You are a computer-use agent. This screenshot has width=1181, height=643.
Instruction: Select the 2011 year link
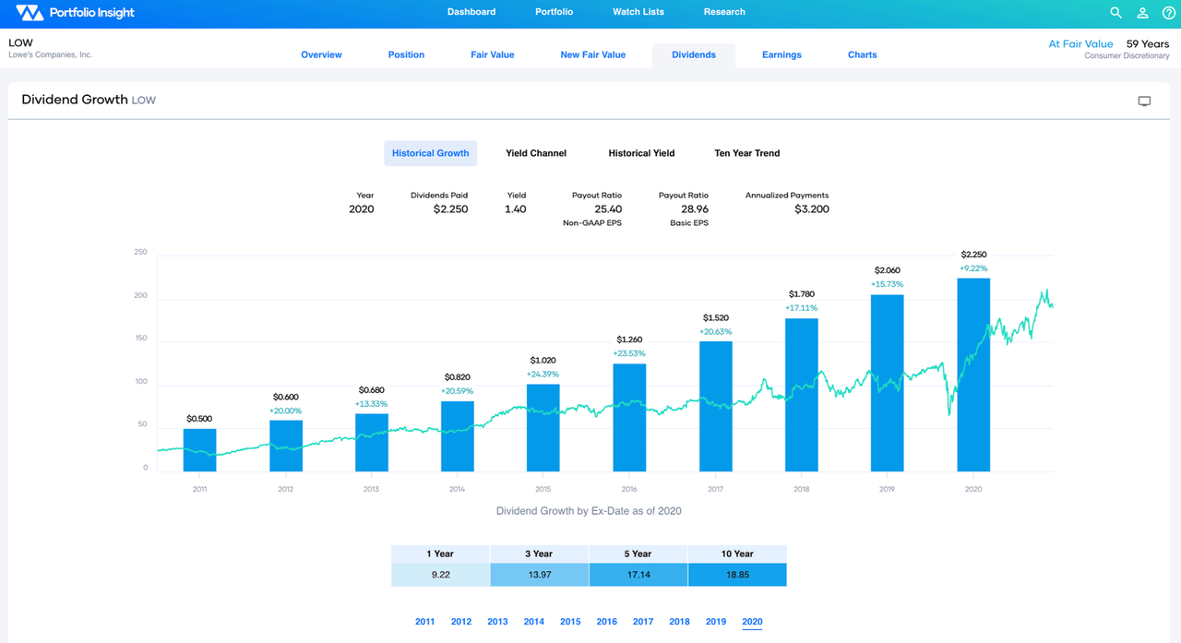tap(424, 621)
